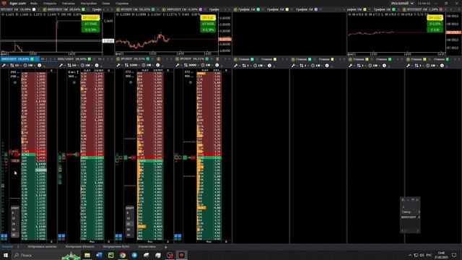Open Windows Start menu

6,255
